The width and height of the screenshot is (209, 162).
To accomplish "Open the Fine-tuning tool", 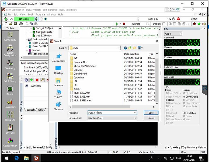I will pos(10,65).
